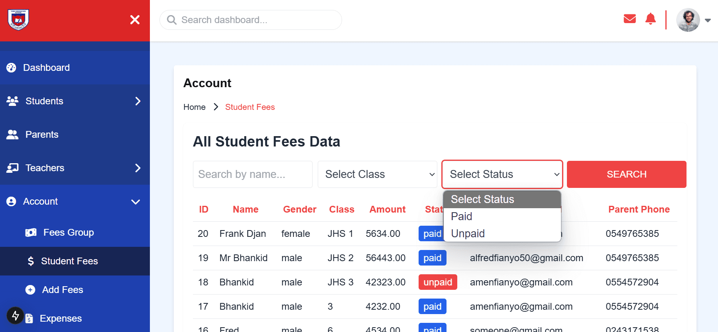Go to the Parents page
Image resolution: width=718 pixels, height=332 pixels.
click(42, 135)
